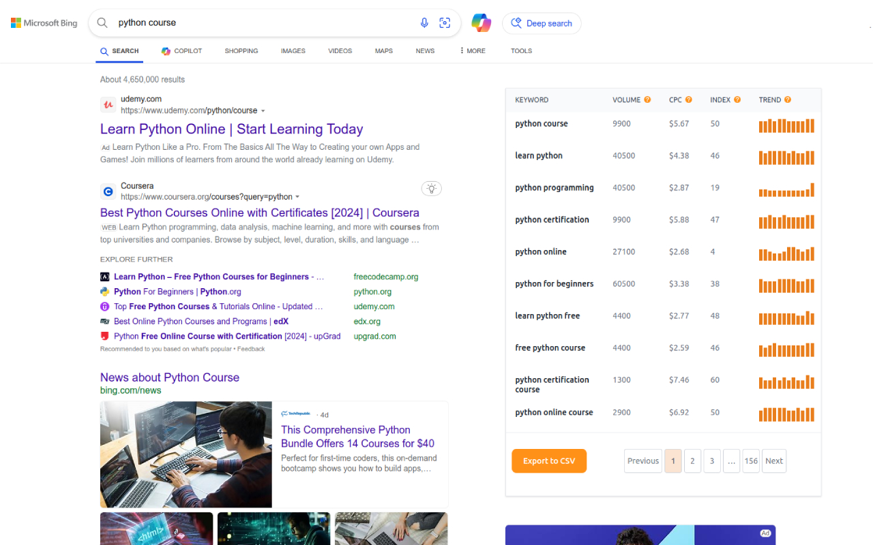Viewport: 873px width, 545px height.
Task: Expand dropdown arrow next to udemy URL
Action: (263, 111)
